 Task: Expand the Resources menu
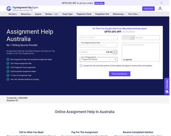[26, 14]
